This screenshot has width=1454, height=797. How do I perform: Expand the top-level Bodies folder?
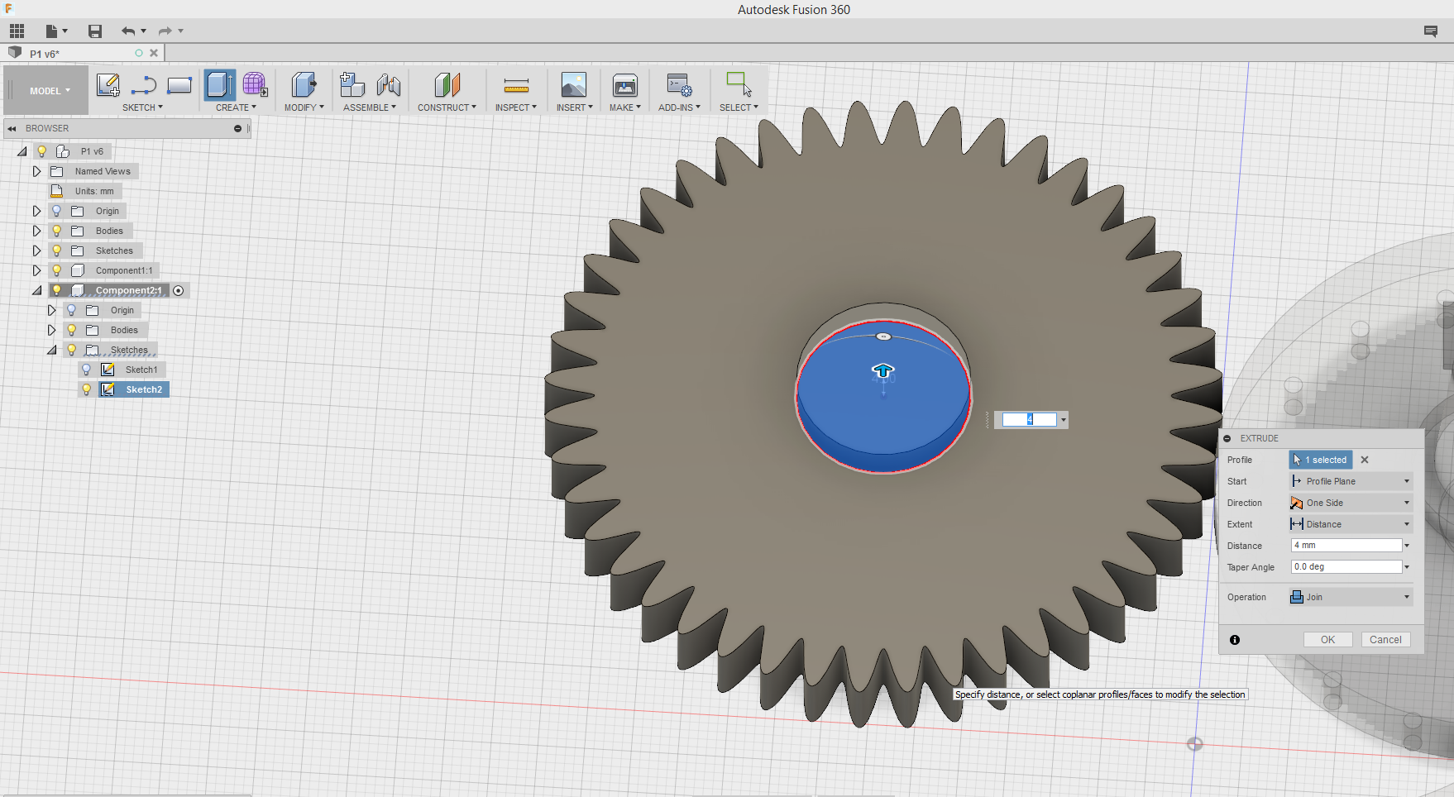tap(36, 231)
